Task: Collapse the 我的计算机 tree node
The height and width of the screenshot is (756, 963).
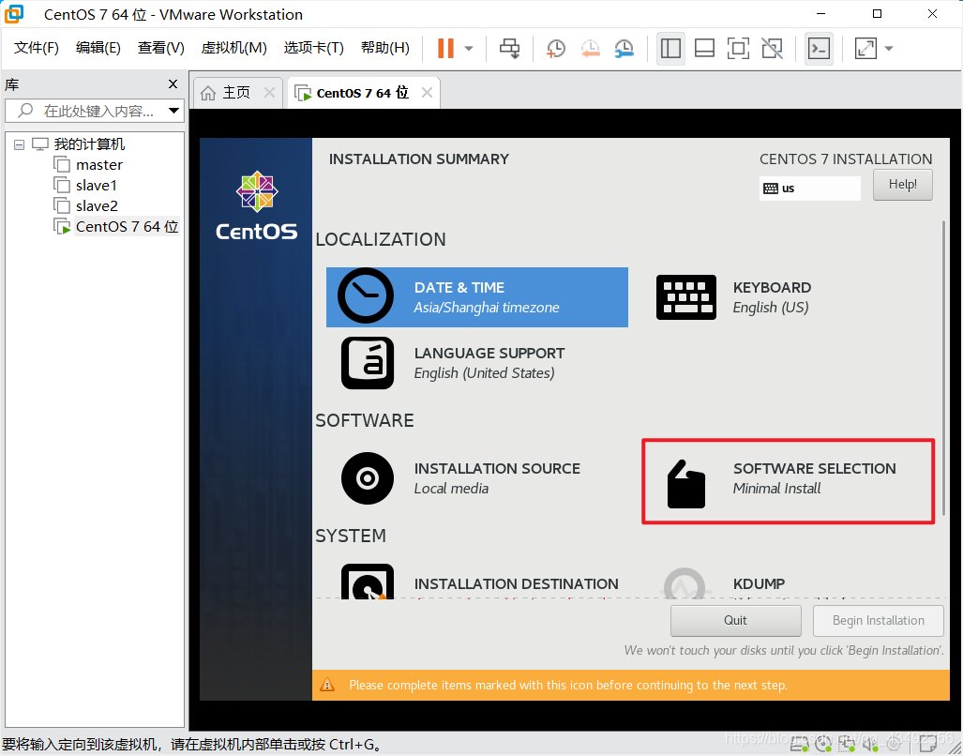Action: (x=19, y=145)
